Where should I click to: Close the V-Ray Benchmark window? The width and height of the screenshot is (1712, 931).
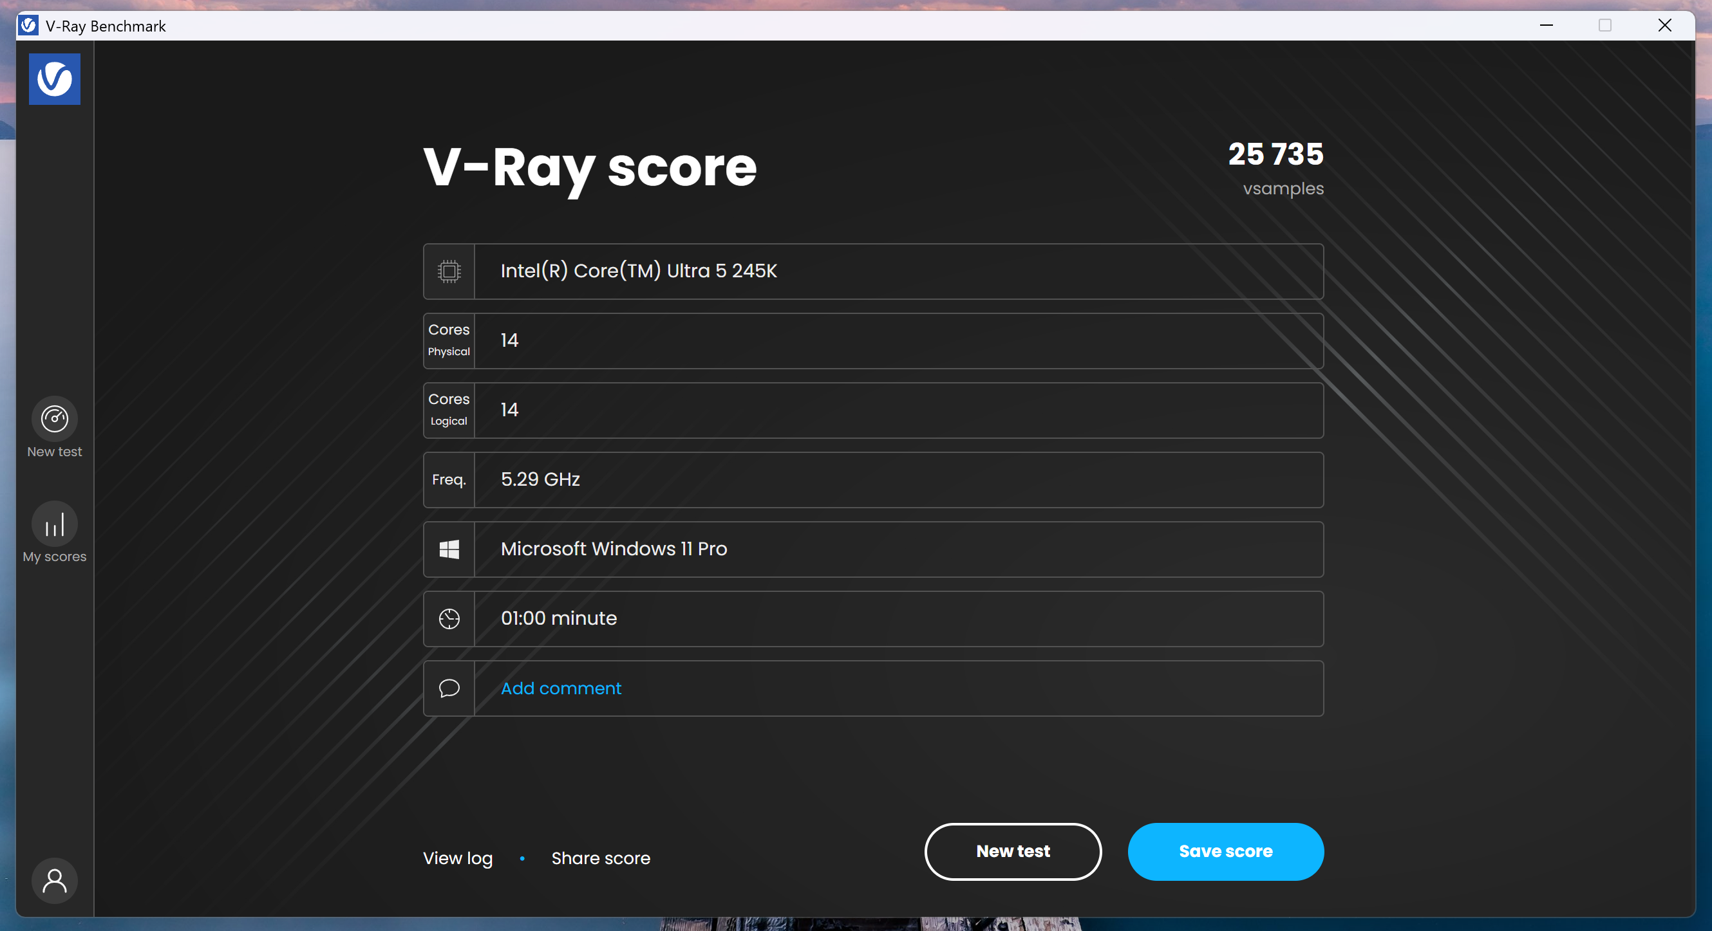coord(1664,25)
